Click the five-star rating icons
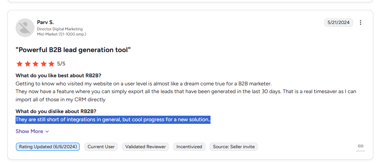This screenshot has width=384, height=163. (x=36, y=64)
